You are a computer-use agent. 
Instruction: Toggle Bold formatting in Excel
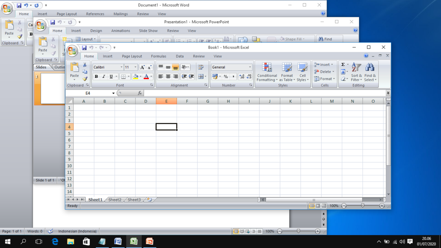pos(96,76)
